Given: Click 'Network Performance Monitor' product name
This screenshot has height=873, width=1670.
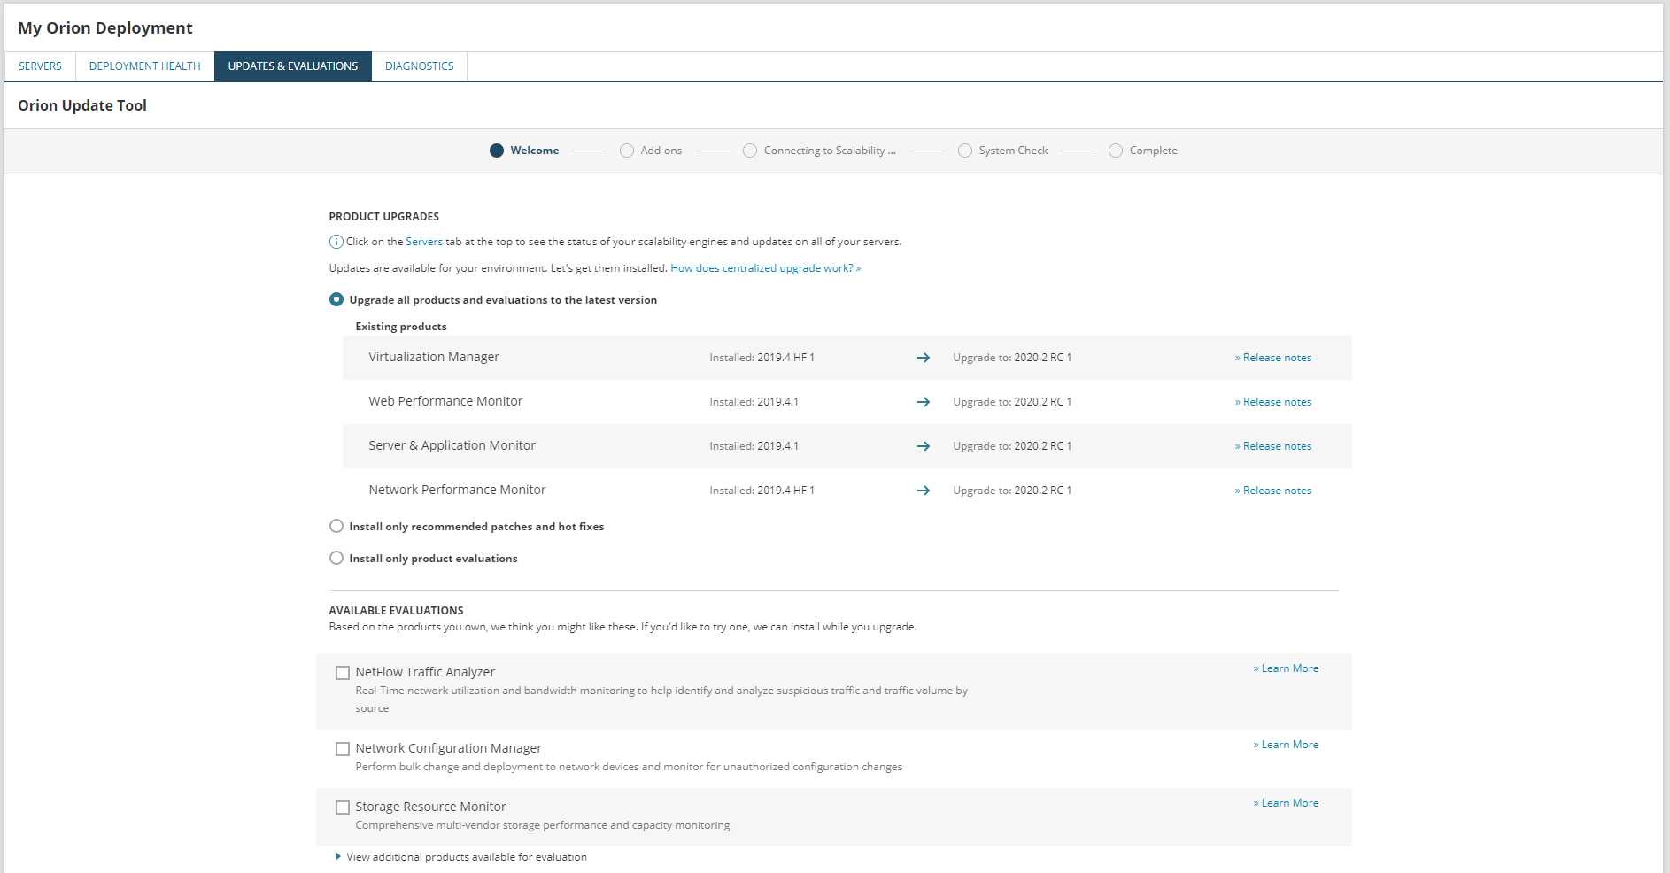Looking at the screenshot, I should pyautogui.click(x=457, y=490).
